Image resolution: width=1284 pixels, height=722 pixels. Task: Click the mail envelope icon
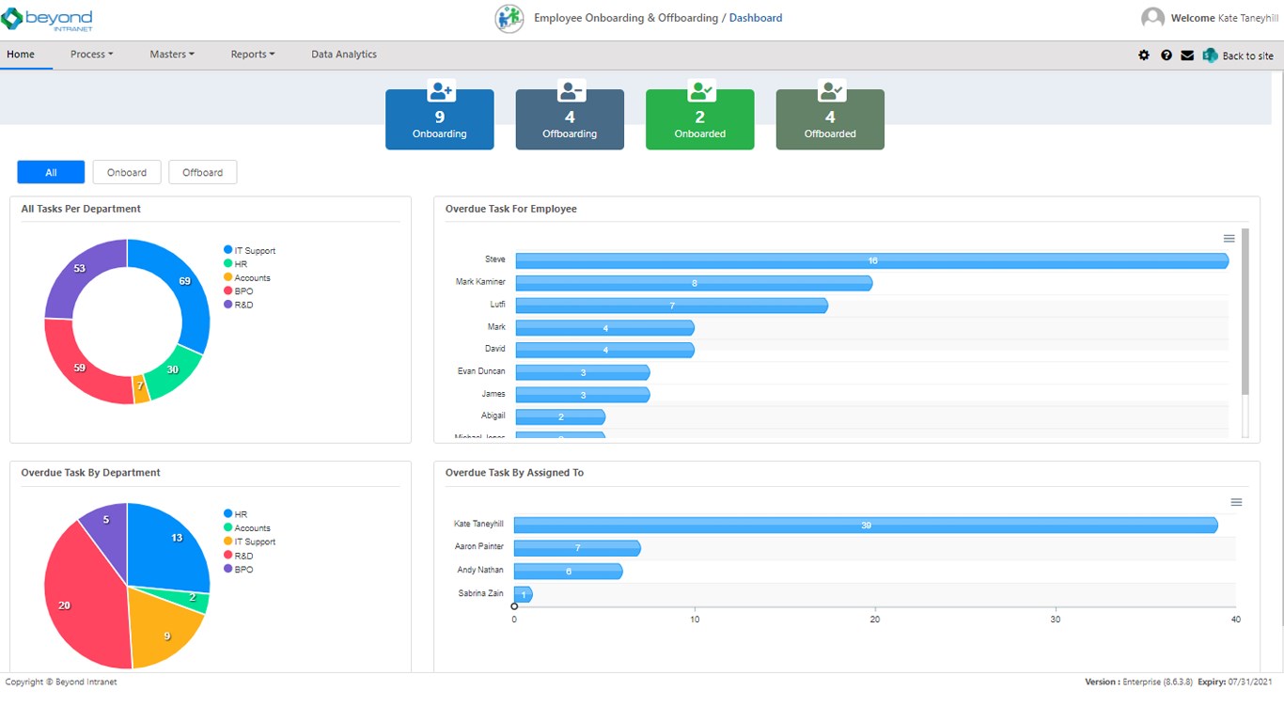[x=1187, y=55]
